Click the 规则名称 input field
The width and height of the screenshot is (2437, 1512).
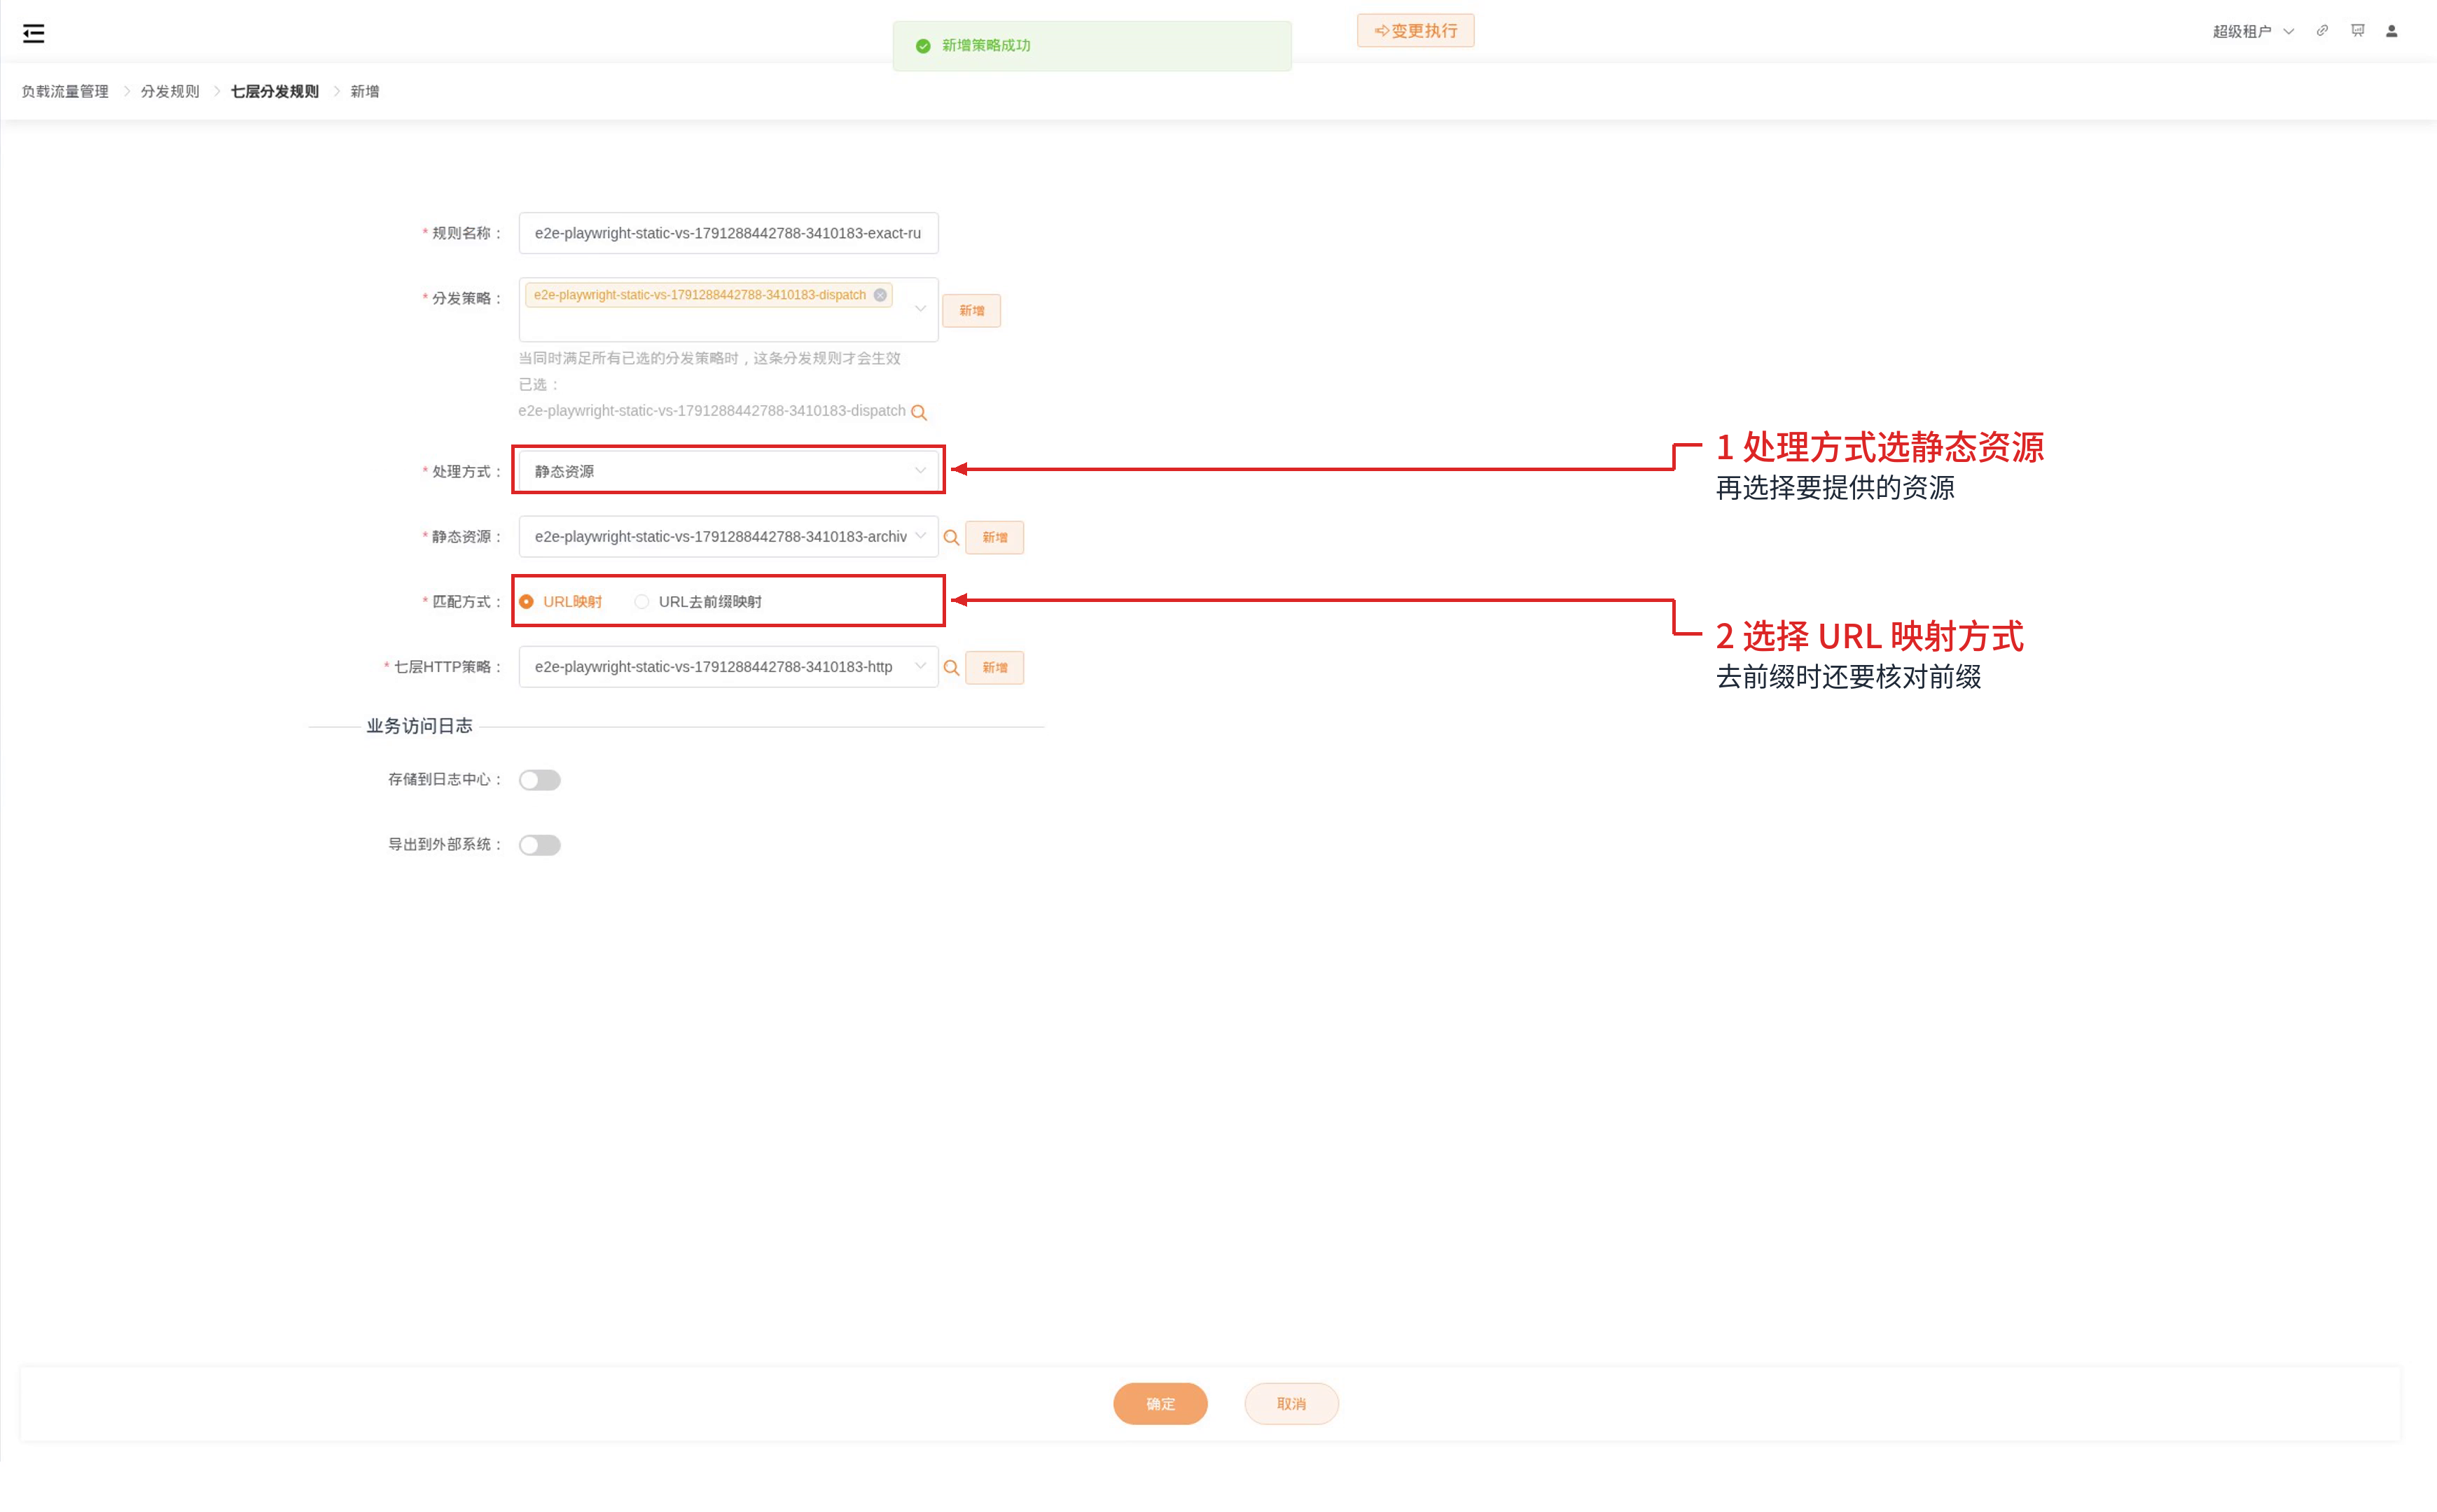[x=728, y=233]
